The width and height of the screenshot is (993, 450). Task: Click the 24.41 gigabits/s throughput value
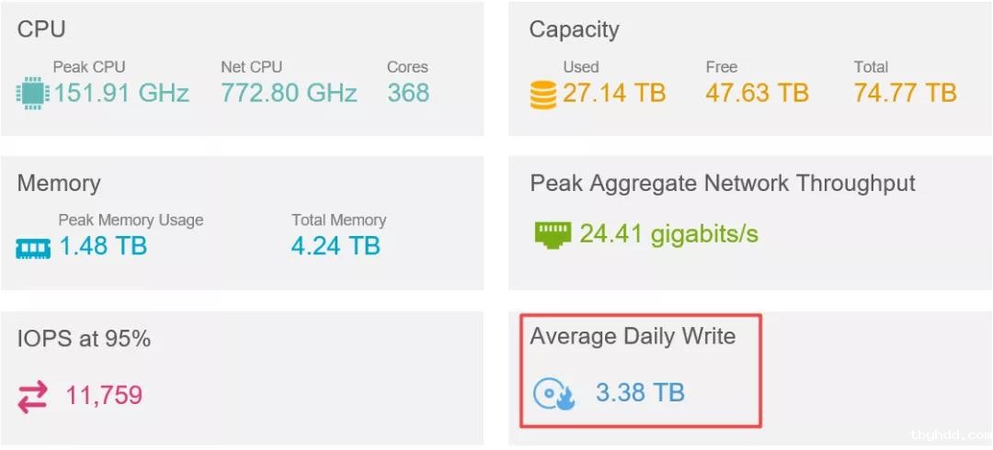coord(668,235)
